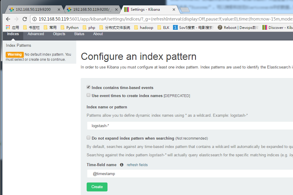The width and height of the screenshot is (293, 195).
Task: Click the refresh fields link
Action: click(x=137, y=165)
